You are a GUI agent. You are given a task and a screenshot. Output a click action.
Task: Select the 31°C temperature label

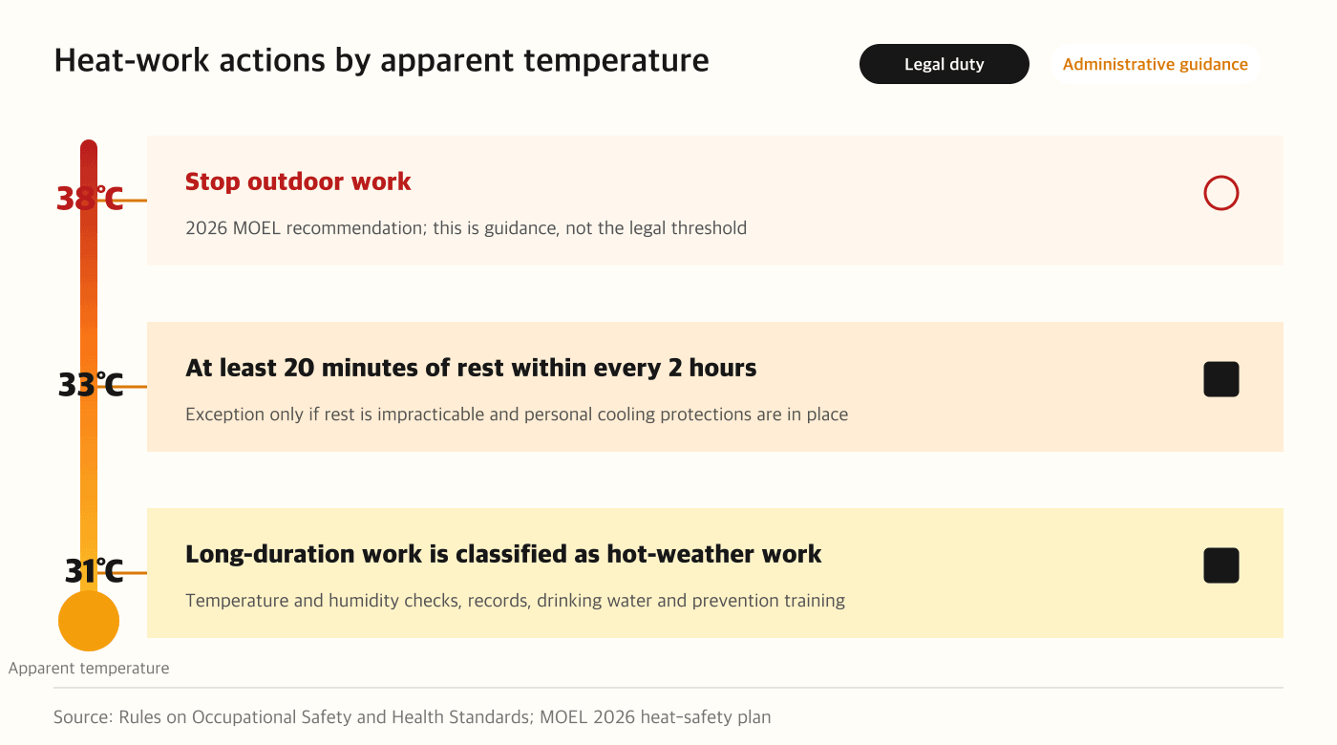pyautogui.click(x=94, y=571)
